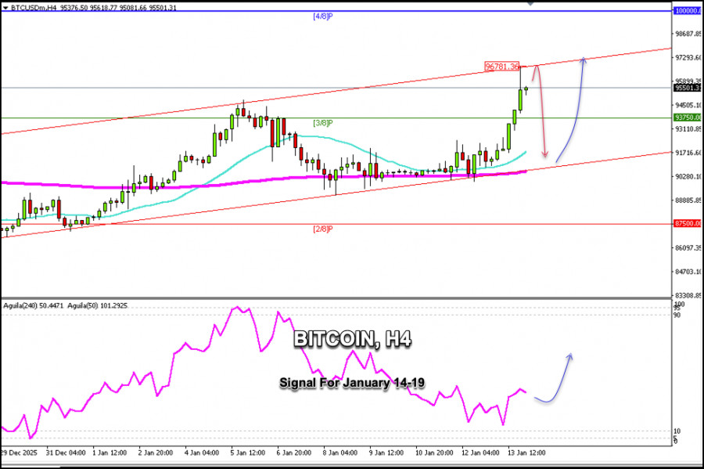Click the 31 Dec 04:00 time label
The width and height of the screenshot is (704, 469).
(x=66, y=453)
